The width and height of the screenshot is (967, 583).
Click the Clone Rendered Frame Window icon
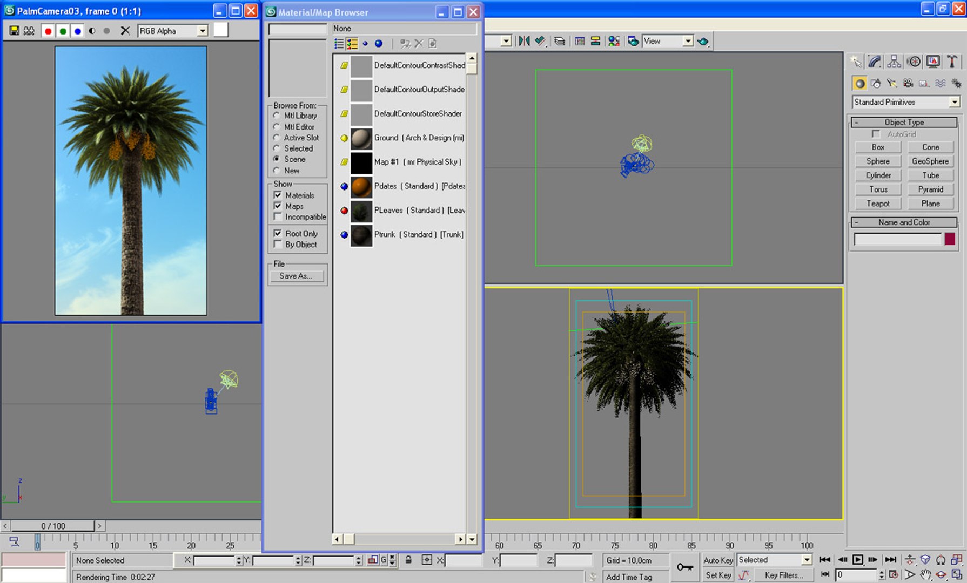point(29,31)
